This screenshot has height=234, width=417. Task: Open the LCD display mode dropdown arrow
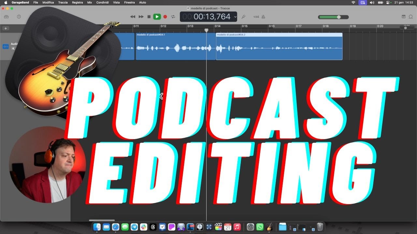(x=235, y=17)
